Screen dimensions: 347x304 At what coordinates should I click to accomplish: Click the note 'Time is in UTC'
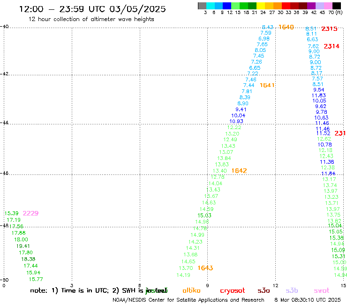(x=85, y=290)
